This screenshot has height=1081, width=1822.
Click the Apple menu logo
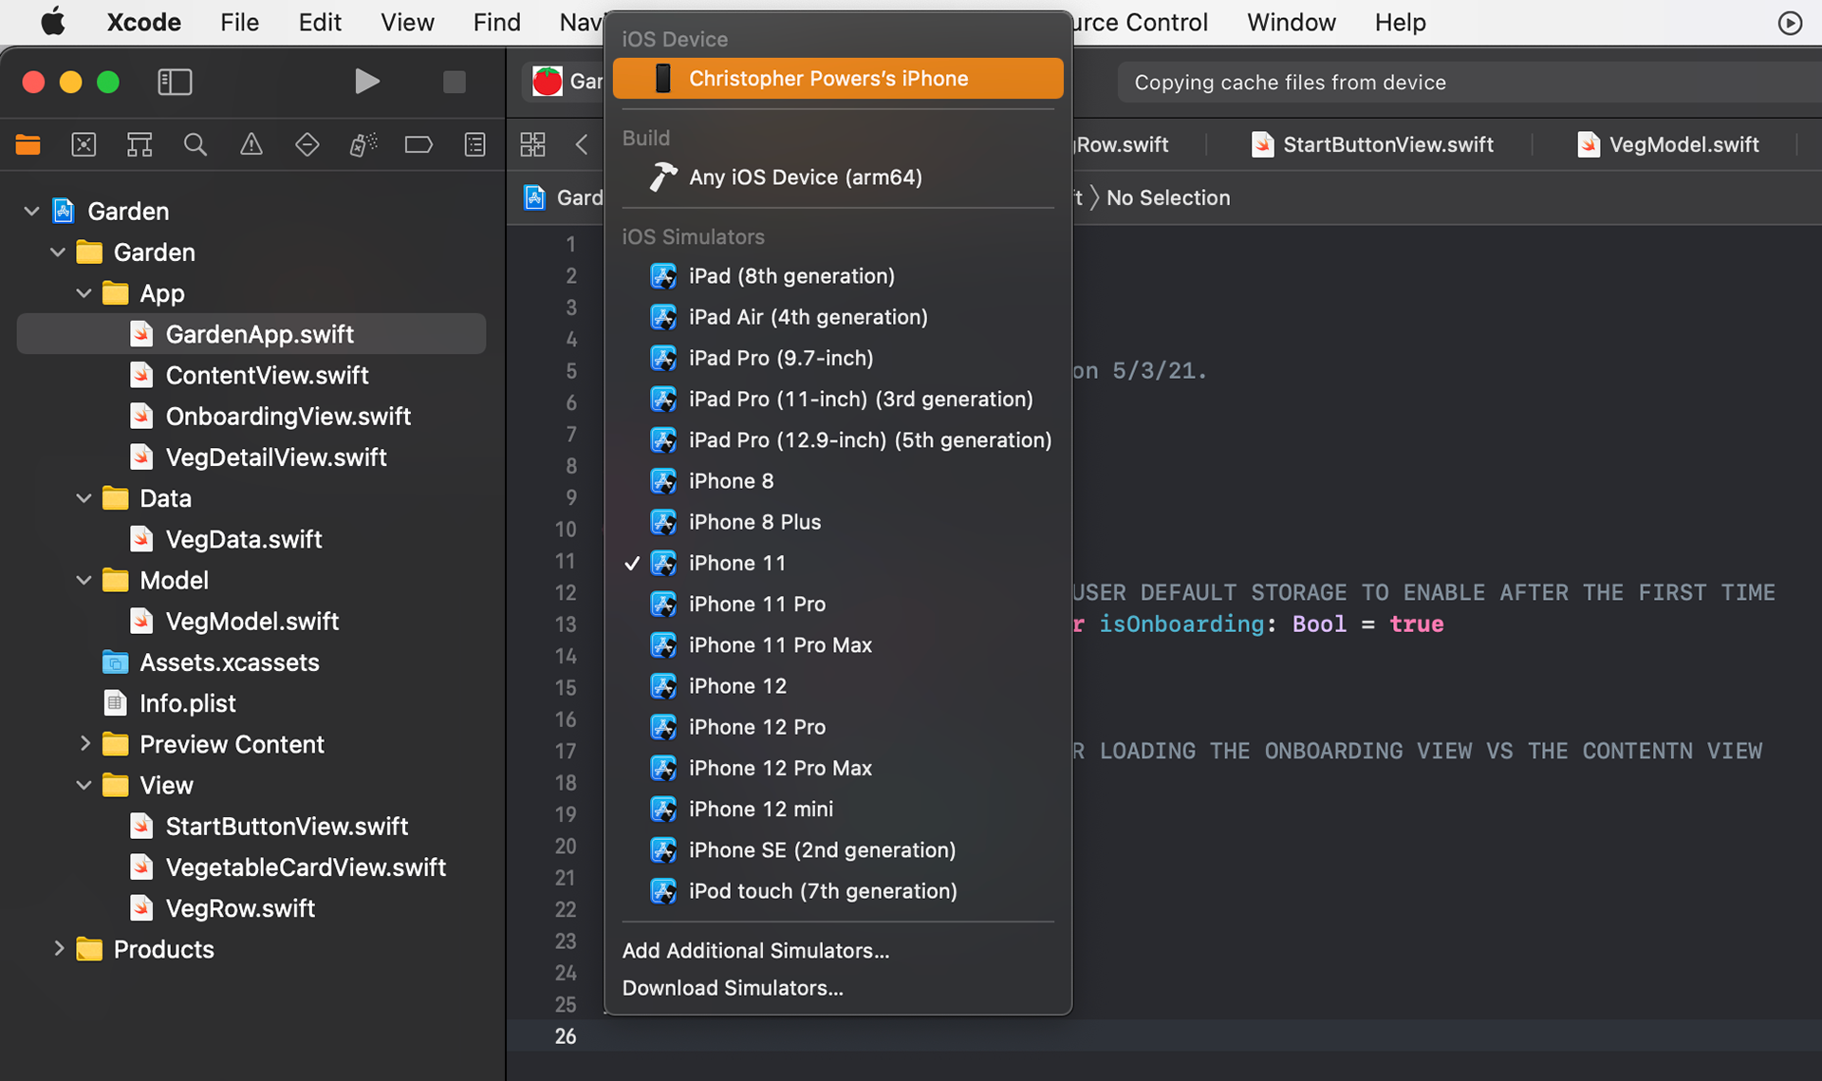point(53,22)
